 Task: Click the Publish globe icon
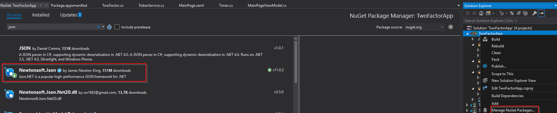click(x=485, y=66)
